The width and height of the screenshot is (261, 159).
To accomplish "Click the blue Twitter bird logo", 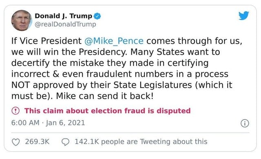I will (x=244, y=15).
